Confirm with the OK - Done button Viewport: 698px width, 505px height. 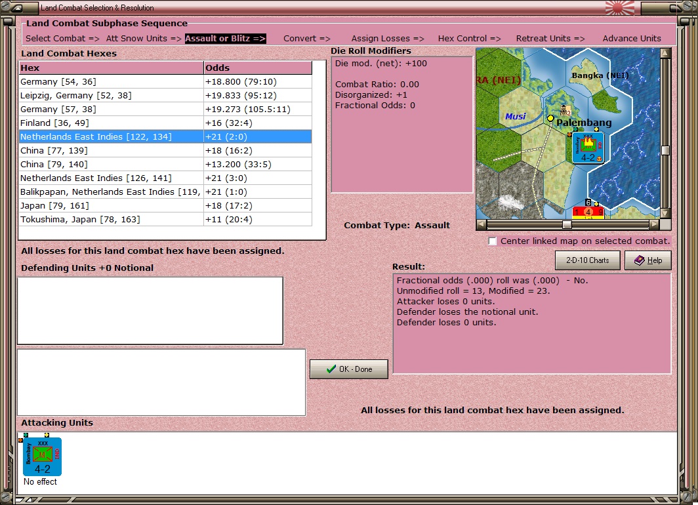[349, 369]
